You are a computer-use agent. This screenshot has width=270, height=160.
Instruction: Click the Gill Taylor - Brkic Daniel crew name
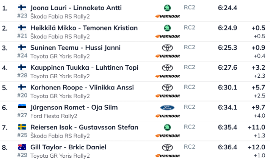pos(68,147)
